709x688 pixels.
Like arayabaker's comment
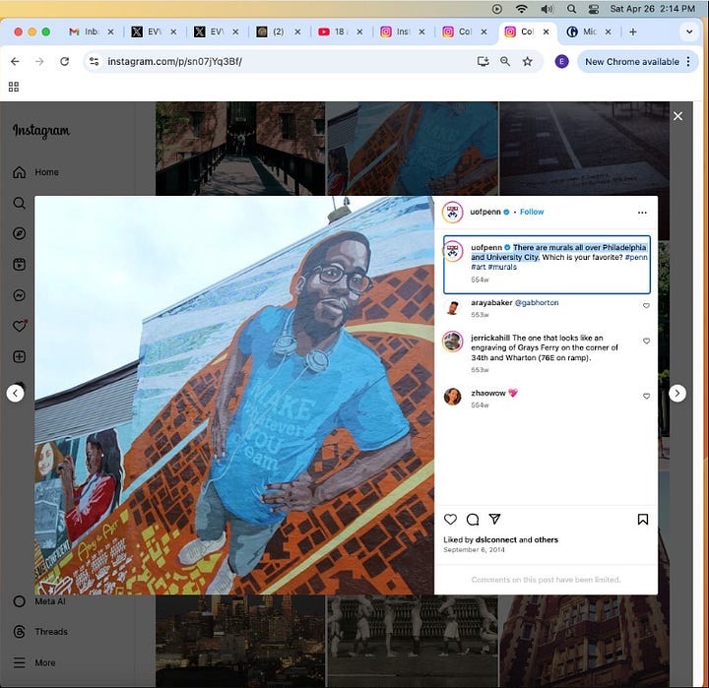point(646,305)
